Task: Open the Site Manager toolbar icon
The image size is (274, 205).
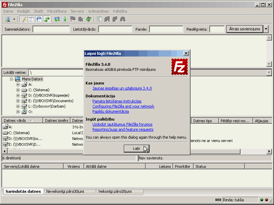Action: point(8,19)
